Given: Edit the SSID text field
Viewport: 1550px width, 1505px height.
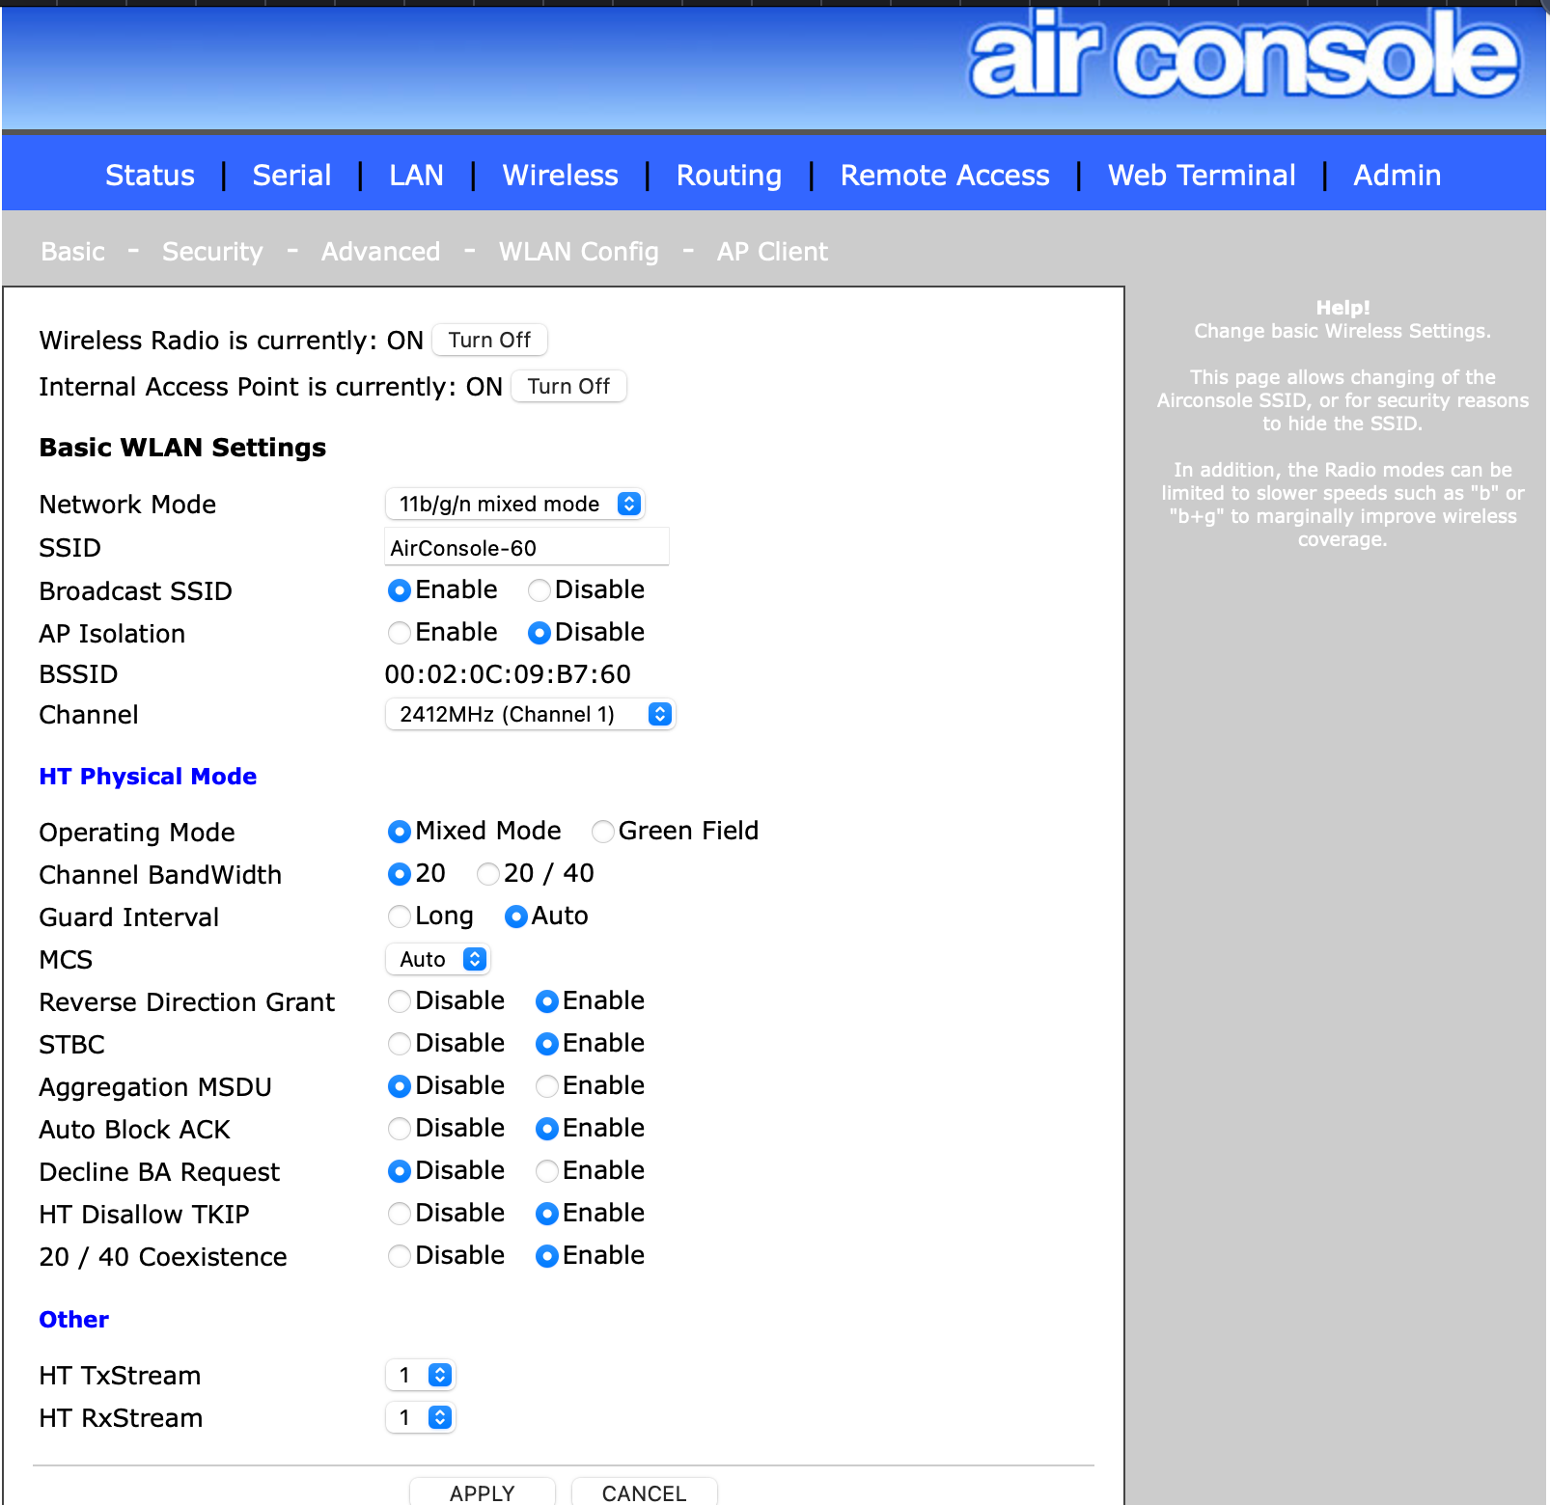Looking at the screenshot, I should 527,546.
